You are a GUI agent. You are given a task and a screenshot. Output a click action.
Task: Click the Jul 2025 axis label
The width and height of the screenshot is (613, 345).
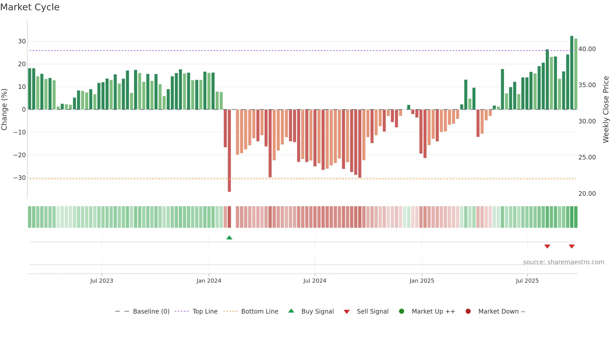tap(527, 281)
